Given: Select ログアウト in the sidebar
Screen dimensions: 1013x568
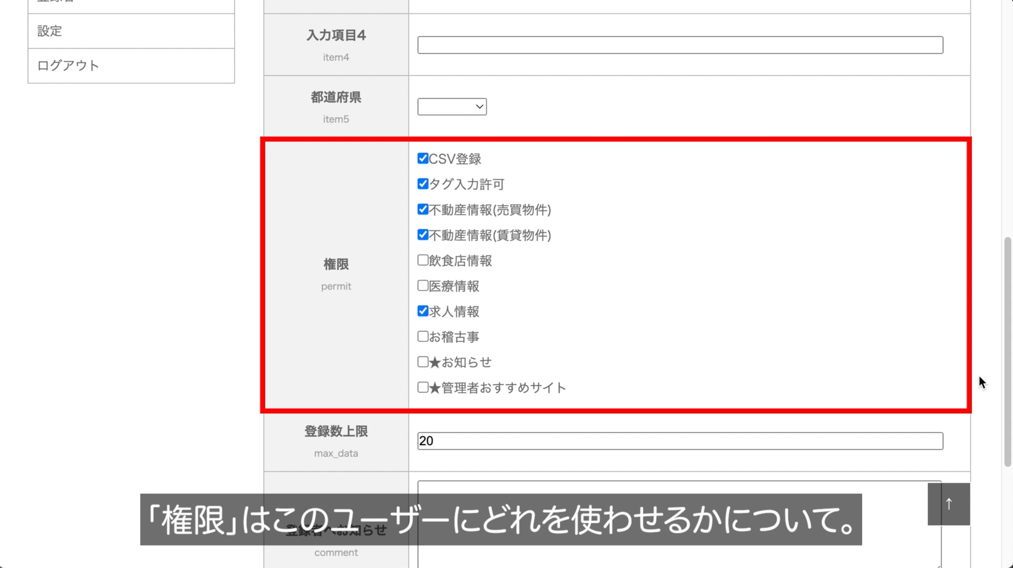Looking at the screenshot, I should pyautogui.click(x=131, y=66).
